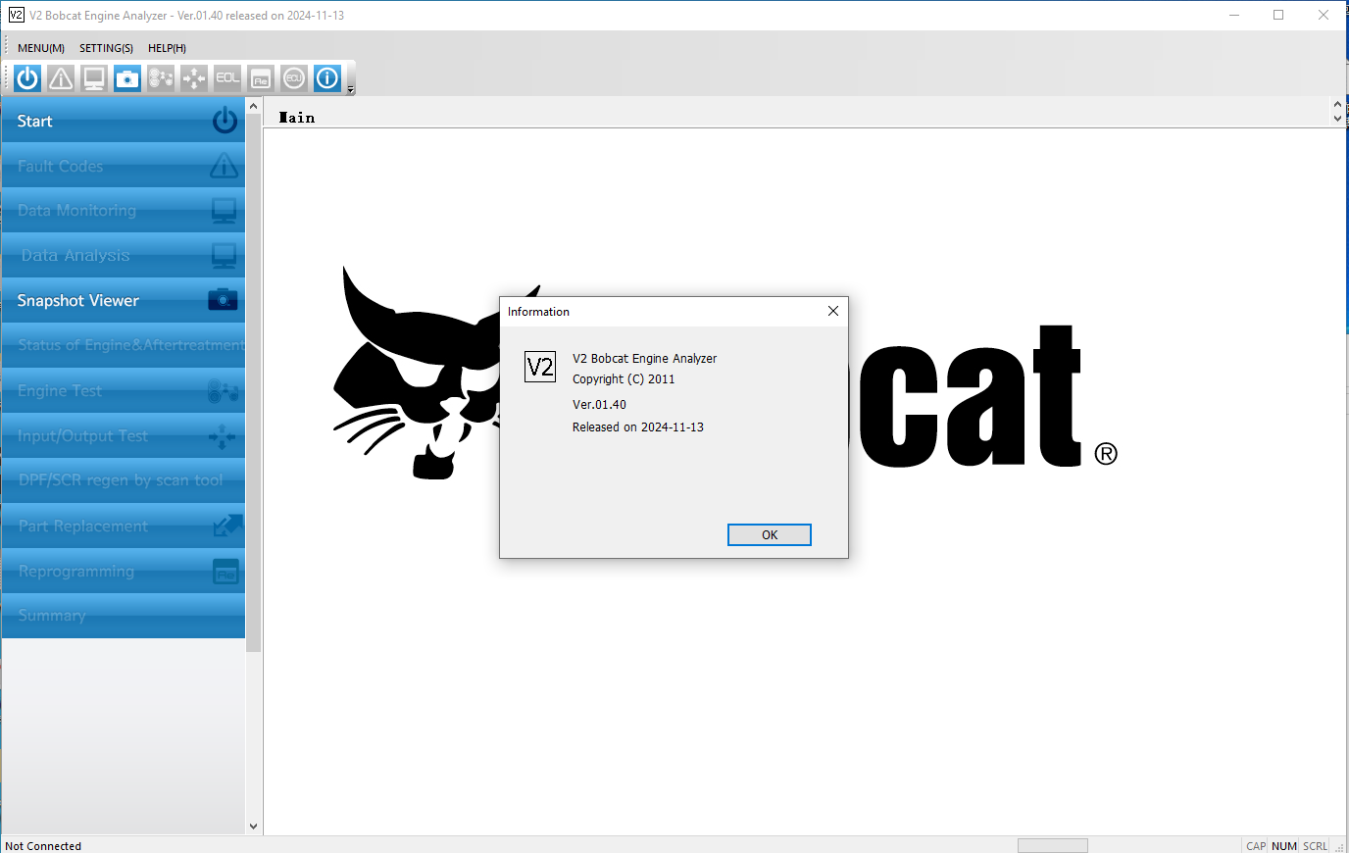Open Snapshot Viewer camera toolbar icon

click(127, 78)
